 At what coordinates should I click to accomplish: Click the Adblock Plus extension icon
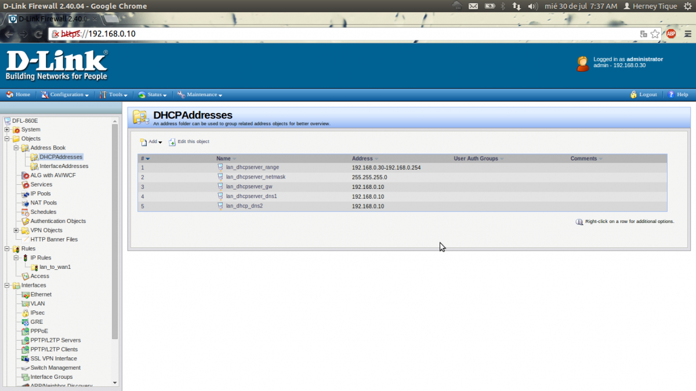pyautogui.click(x=671, y=34)
